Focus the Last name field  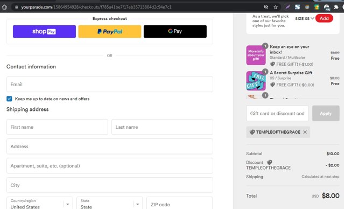pyautogui.click(x=162, y=127)
